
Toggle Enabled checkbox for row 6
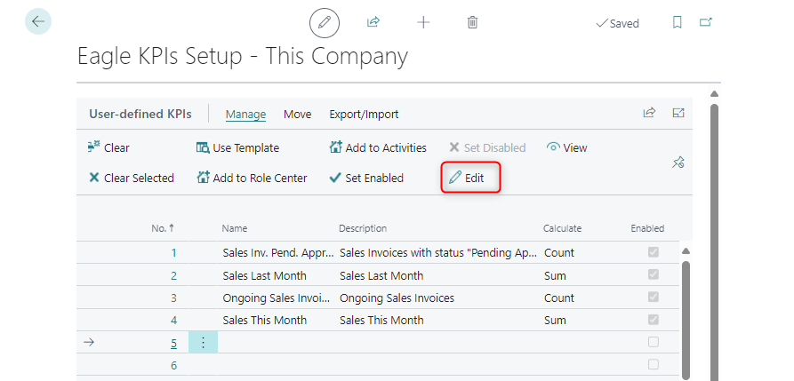[x=654, y=364]
